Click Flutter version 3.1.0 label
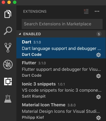106x121 pixels. tap(42, 63)
